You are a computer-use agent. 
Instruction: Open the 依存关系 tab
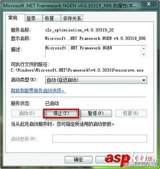click(72, 18)
